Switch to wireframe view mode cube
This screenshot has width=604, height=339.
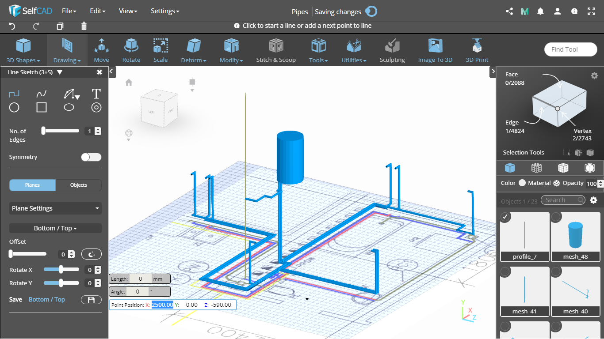(536, 168)
